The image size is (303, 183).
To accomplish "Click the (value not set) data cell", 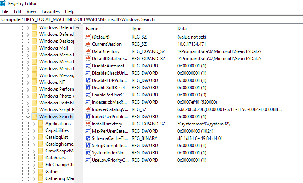I will (192, 37).
